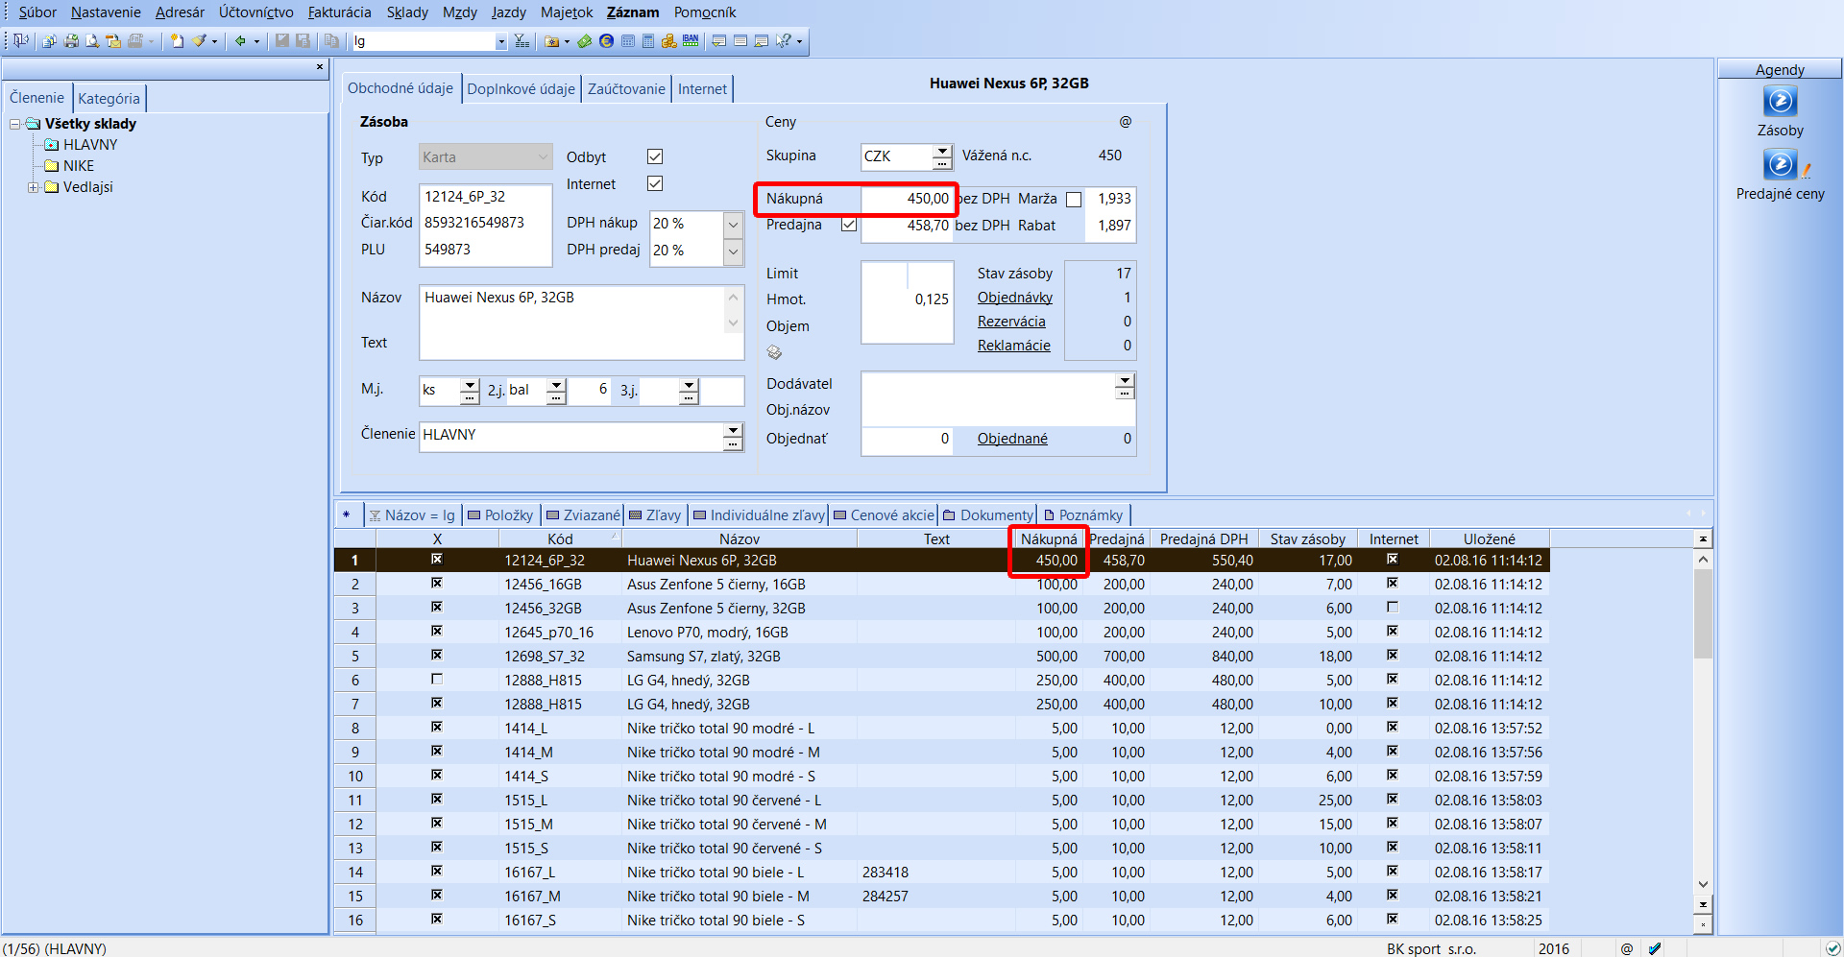The height and width of the screenshot is (957, 1844).
Task: Open the DPH nákup dropdown
Action: pos(733,224)
